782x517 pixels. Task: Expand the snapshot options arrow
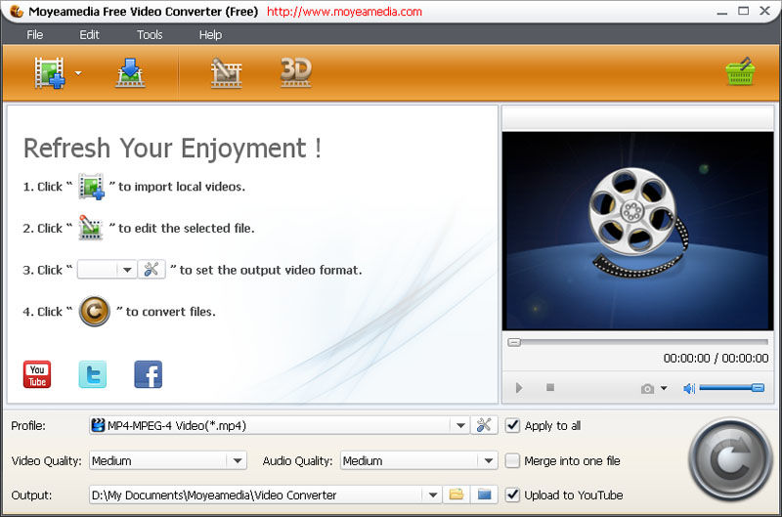(664, 388)
